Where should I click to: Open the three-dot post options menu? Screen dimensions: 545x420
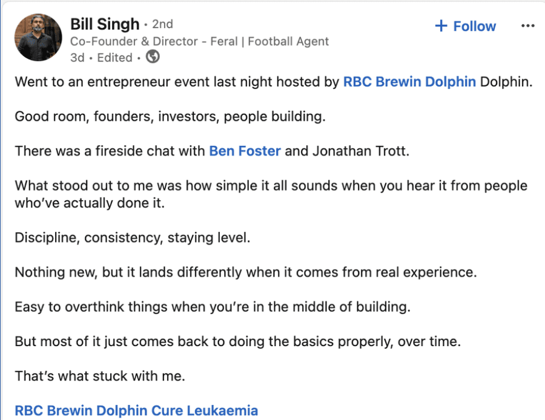click(x=527, y=26)
